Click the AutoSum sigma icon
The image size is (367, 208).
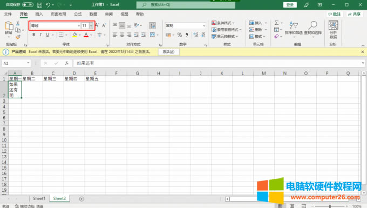[x=277, y=23]
